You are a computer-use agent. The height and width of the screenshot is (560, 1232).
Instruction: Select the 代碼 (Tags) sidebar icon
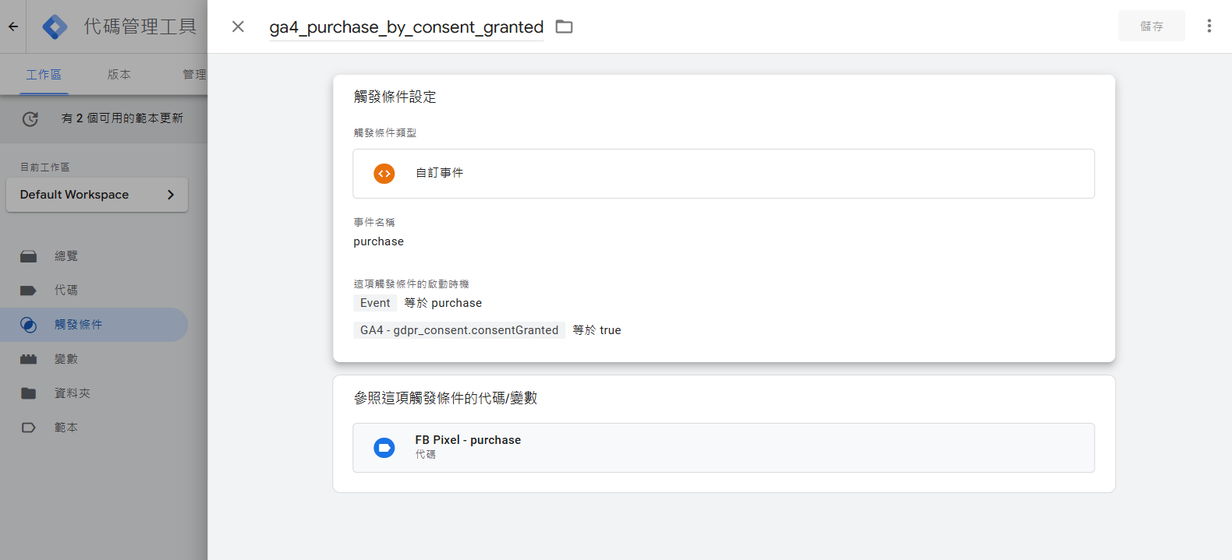click(28, 290)
